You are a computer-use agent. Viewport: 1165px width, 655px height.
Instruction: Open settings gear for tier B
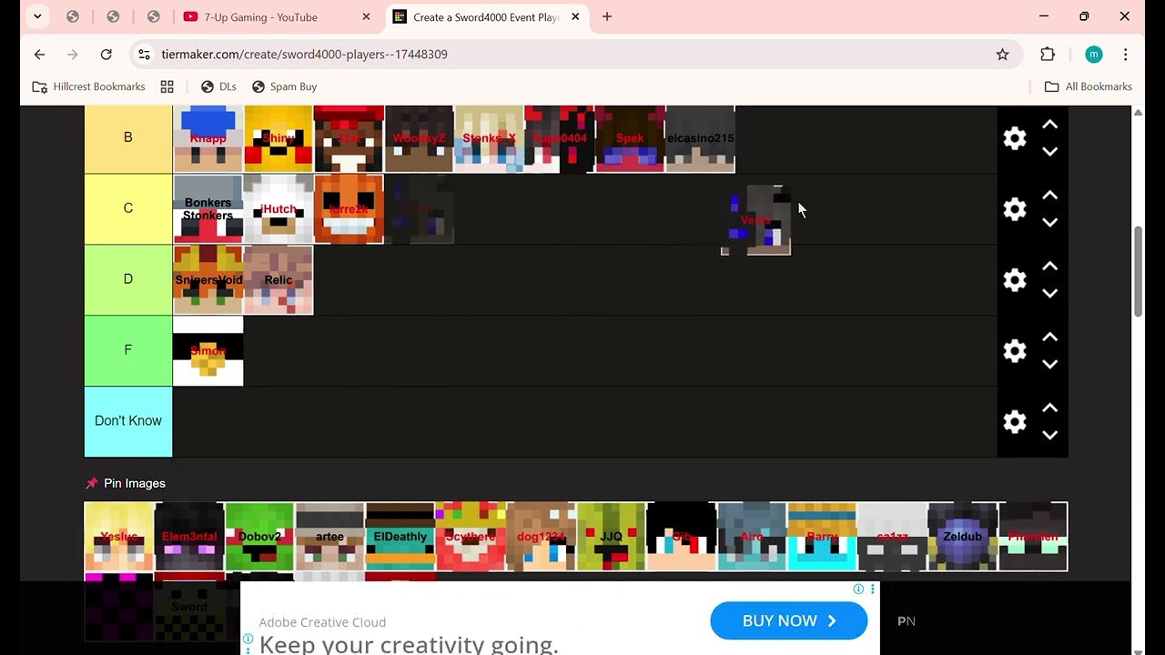click(x=1015, y=138)
